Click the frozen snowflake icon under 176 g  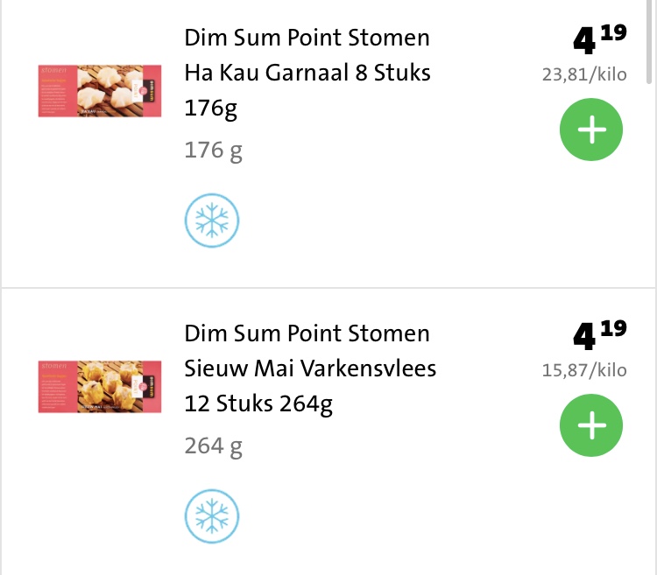pos(212,221)
